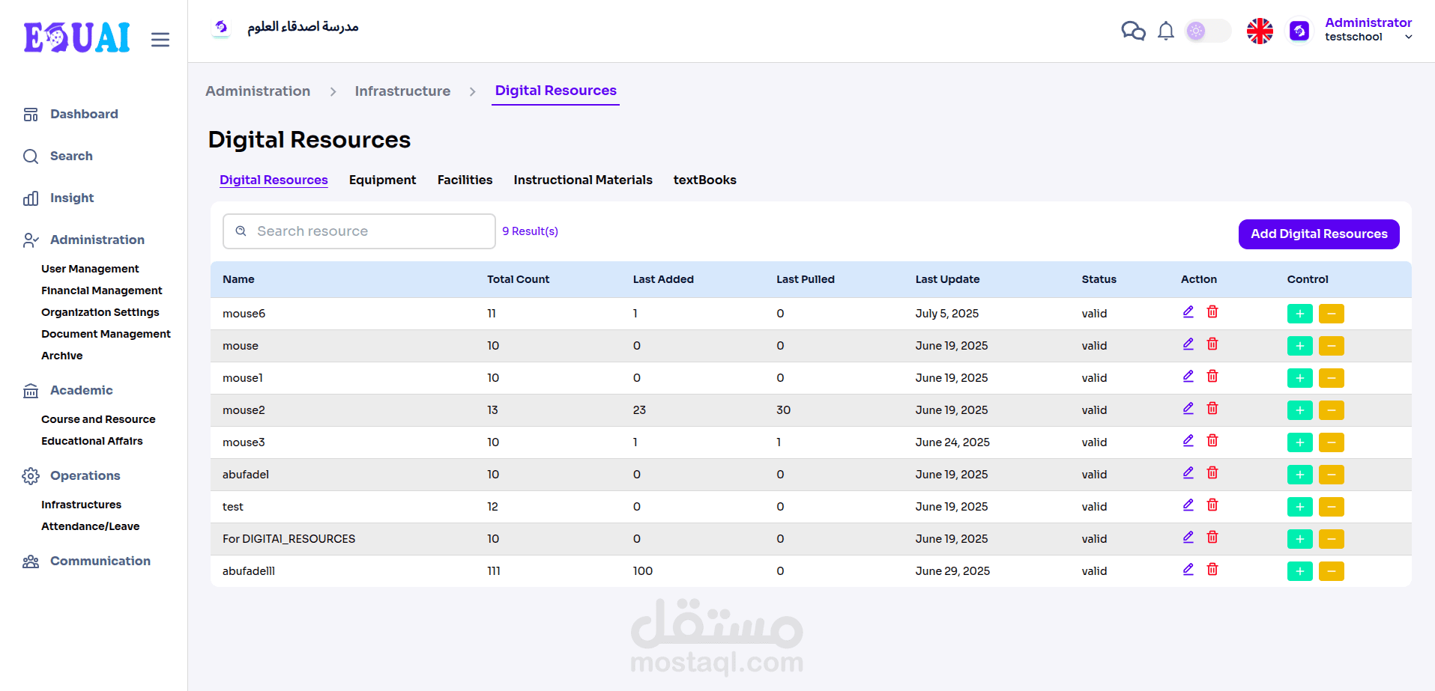1435x691 pixels.
Task: Expand the Communication sidebar section
Action: point(100,561)
